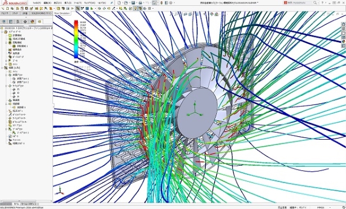This screenshot has height=209, width=346.
Task: Click the velocity color legend bar
Action: tap(76, 39)
